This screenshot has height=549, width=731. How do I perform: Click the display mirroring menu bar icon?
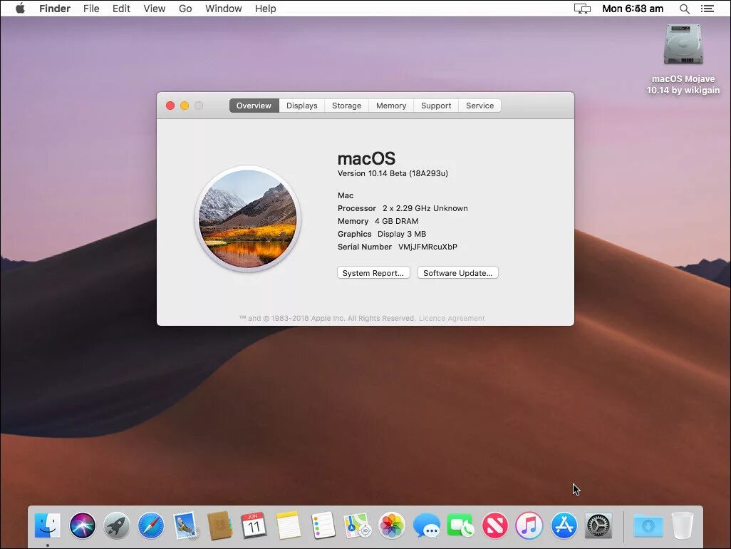(x=582, y=9)
